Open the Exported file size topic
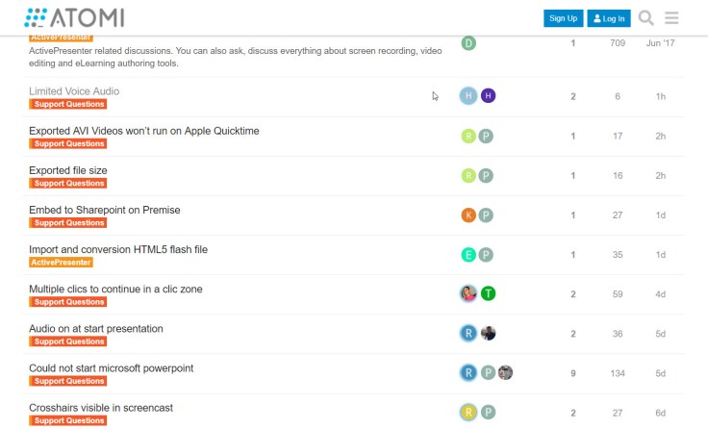The width and height of the screenshot is (708, 429). [67, 170]
